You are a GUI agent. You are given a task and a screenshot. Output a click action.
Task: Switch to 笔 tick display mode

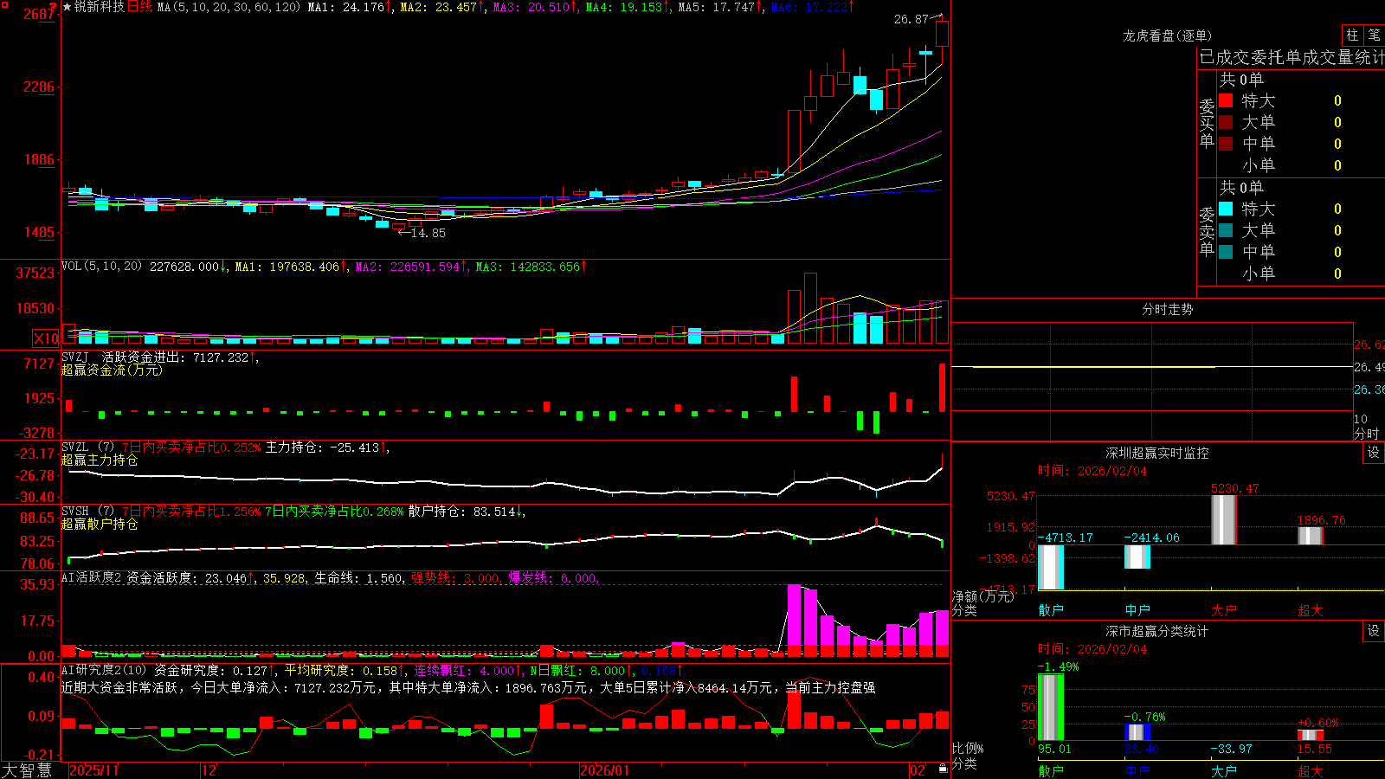tap(1374, 35)
